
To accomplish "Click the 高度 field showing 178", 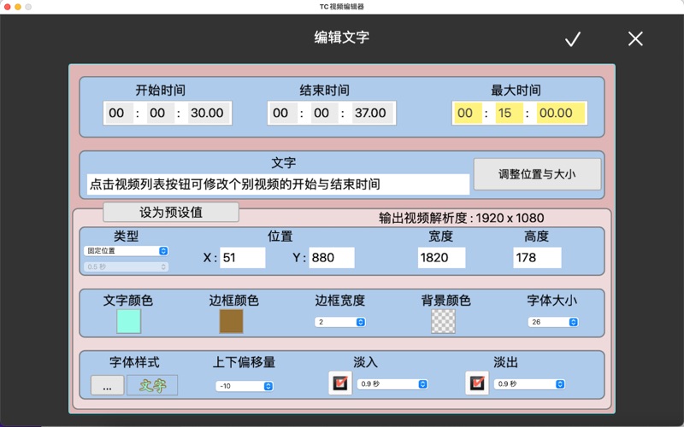I will (537, 258).
